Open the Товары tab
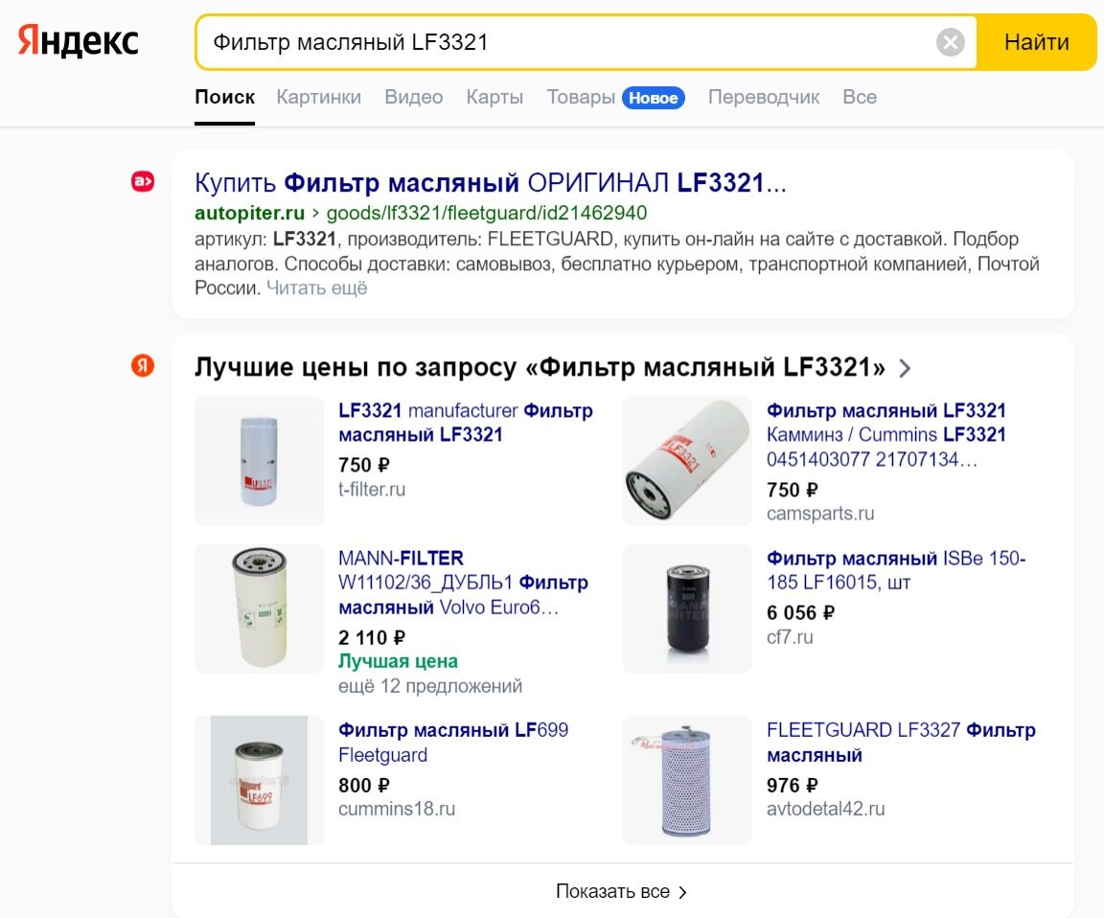This screenshot has width=1104, height=918. (581, 97)
